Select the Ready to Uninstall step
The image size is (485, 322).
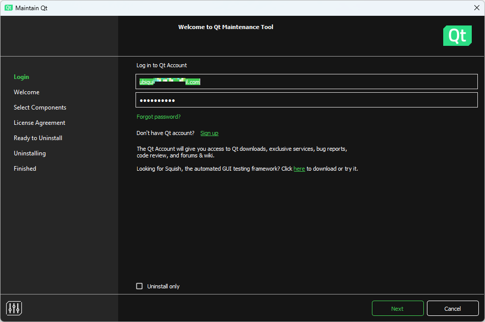[x=38, y=138]
